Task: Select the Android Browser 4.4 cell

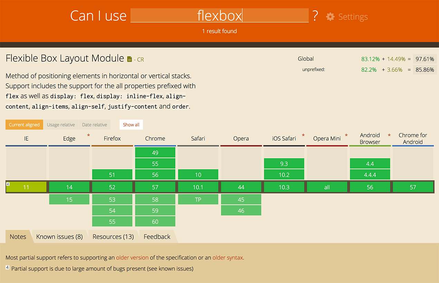Action: (370, 164)
